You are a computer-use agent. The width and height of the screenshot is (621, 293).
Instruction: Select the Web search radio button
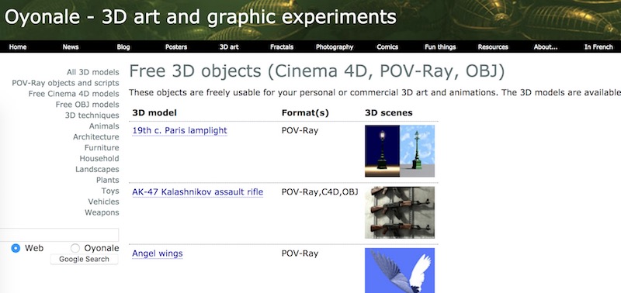pos(16,248)
